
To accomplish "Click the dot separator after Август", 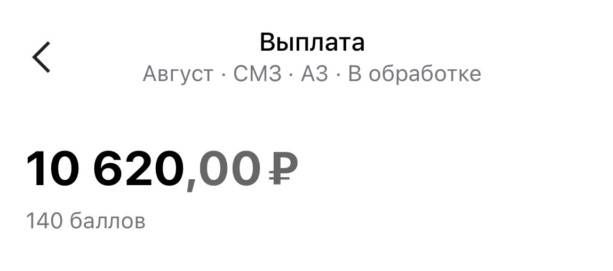I will 223,74.
